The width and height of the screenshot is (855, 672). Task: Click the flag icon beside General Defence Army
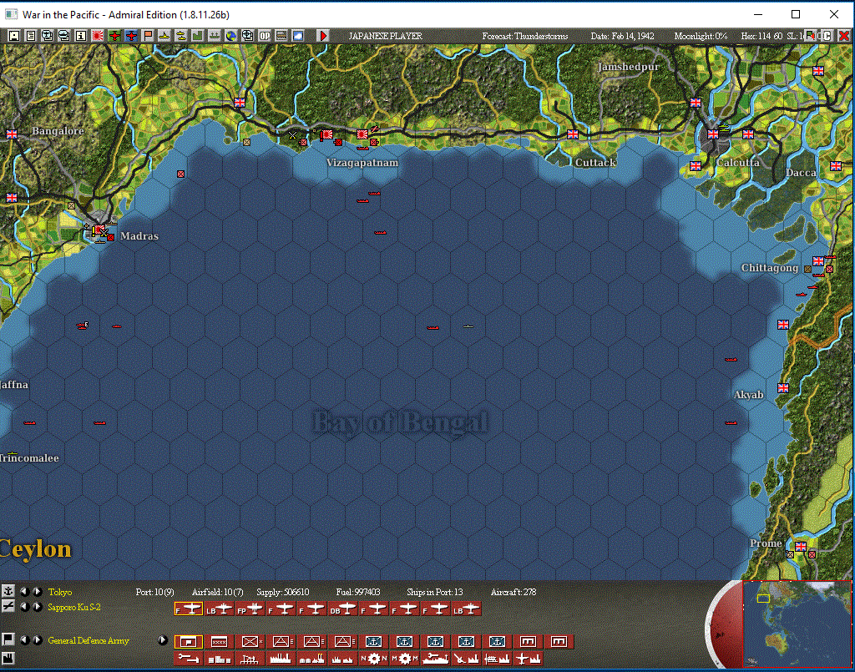click(8, 639)
